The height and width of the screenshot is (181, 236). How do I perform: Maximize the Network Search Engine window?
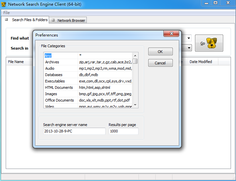(215, 3)
